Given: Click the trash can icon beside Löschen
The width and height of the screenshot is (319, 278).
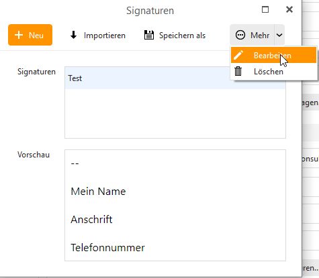Looking at the screenshot, I should point(238,71).
